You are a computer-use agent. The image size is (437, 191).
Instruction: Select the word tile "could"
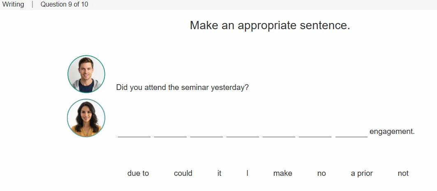pyautogui.click(x=183, y=173)
